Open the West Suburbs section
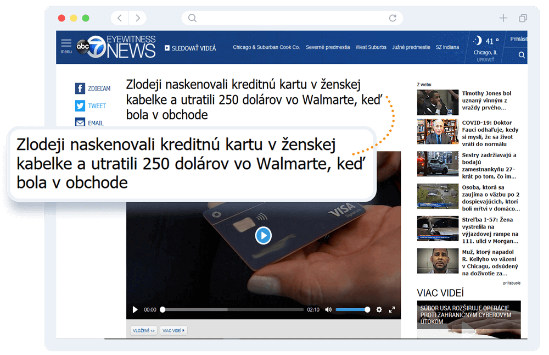The height and width of the screenshot is (355, 549). pos(371,47)
